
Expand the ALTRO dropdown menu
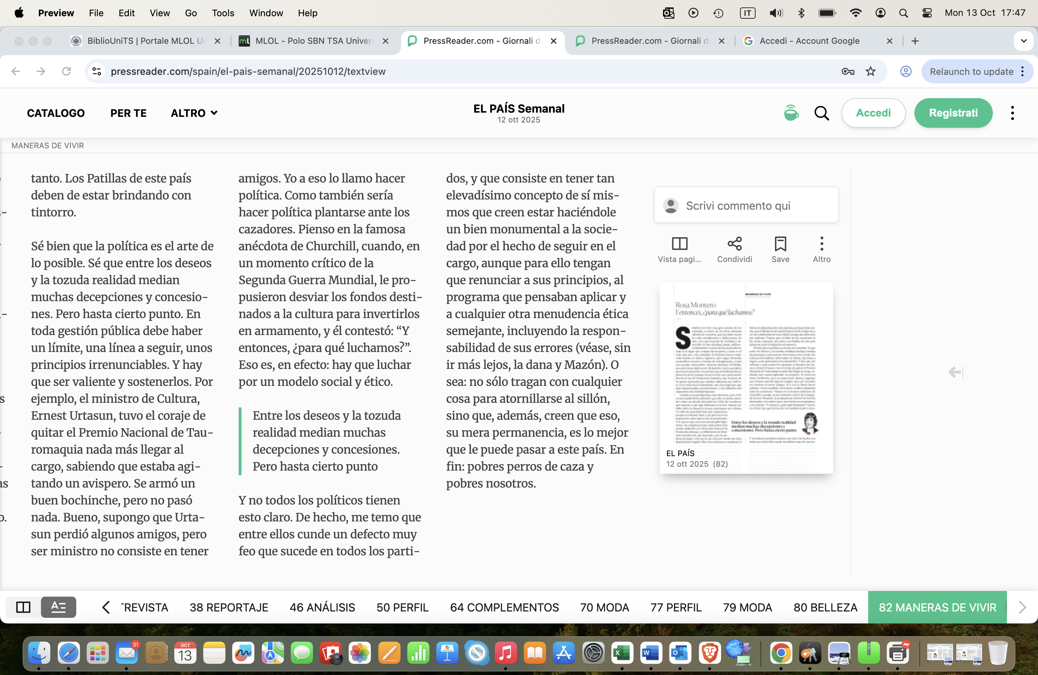194,113
